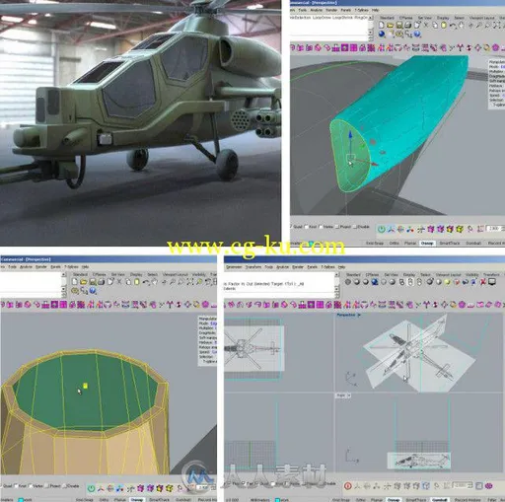Switch to CPlanes toolbar tab in cyan-model window

tap(406, 18)
